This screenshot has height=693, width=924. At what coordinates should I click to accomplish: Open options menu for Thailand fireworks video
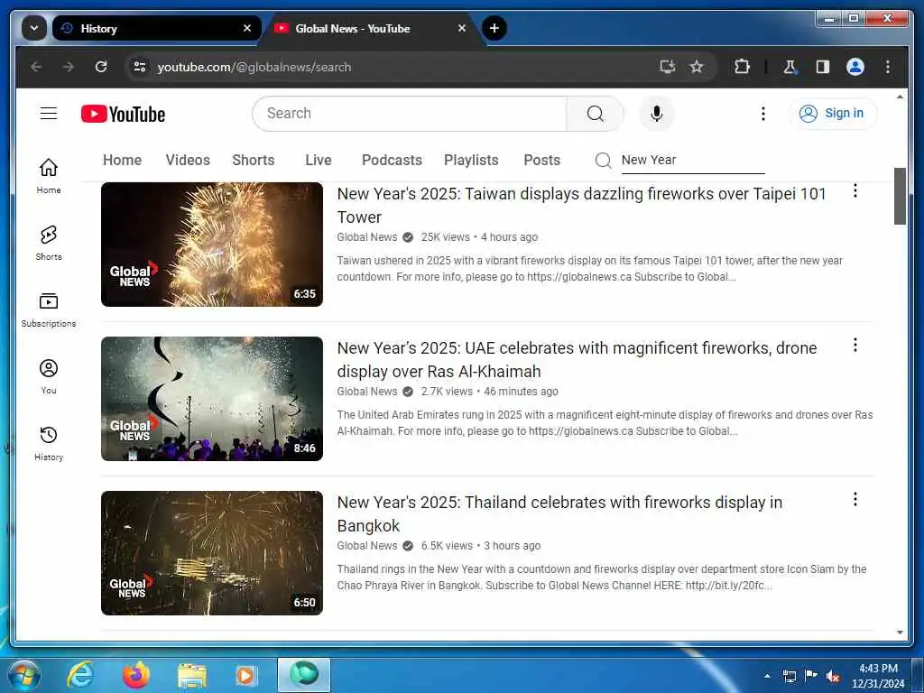[855, 500]
